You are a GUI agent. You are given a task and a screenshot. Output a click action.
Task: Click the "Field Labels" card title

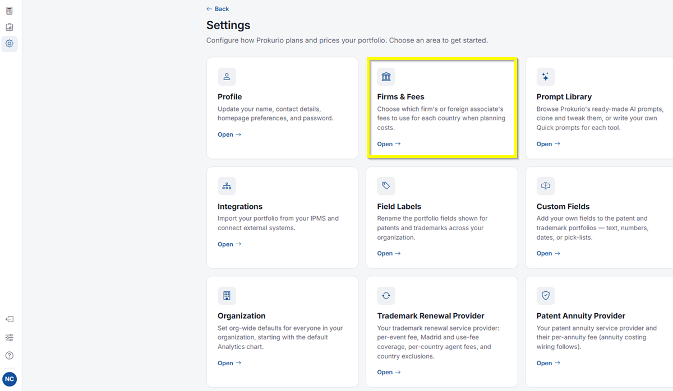click(399, 207)
